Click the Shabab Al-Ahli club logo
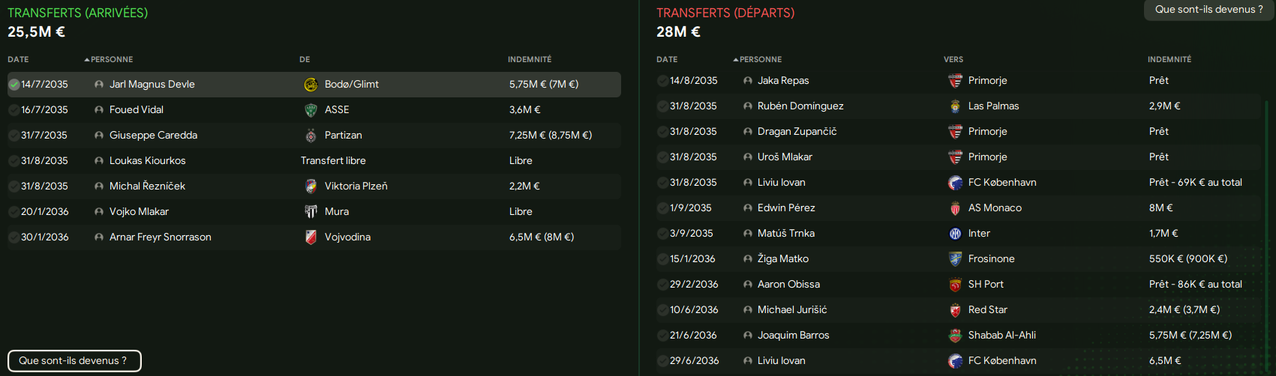The width and height of the screenshot is (1276, 376). point(955,336)
